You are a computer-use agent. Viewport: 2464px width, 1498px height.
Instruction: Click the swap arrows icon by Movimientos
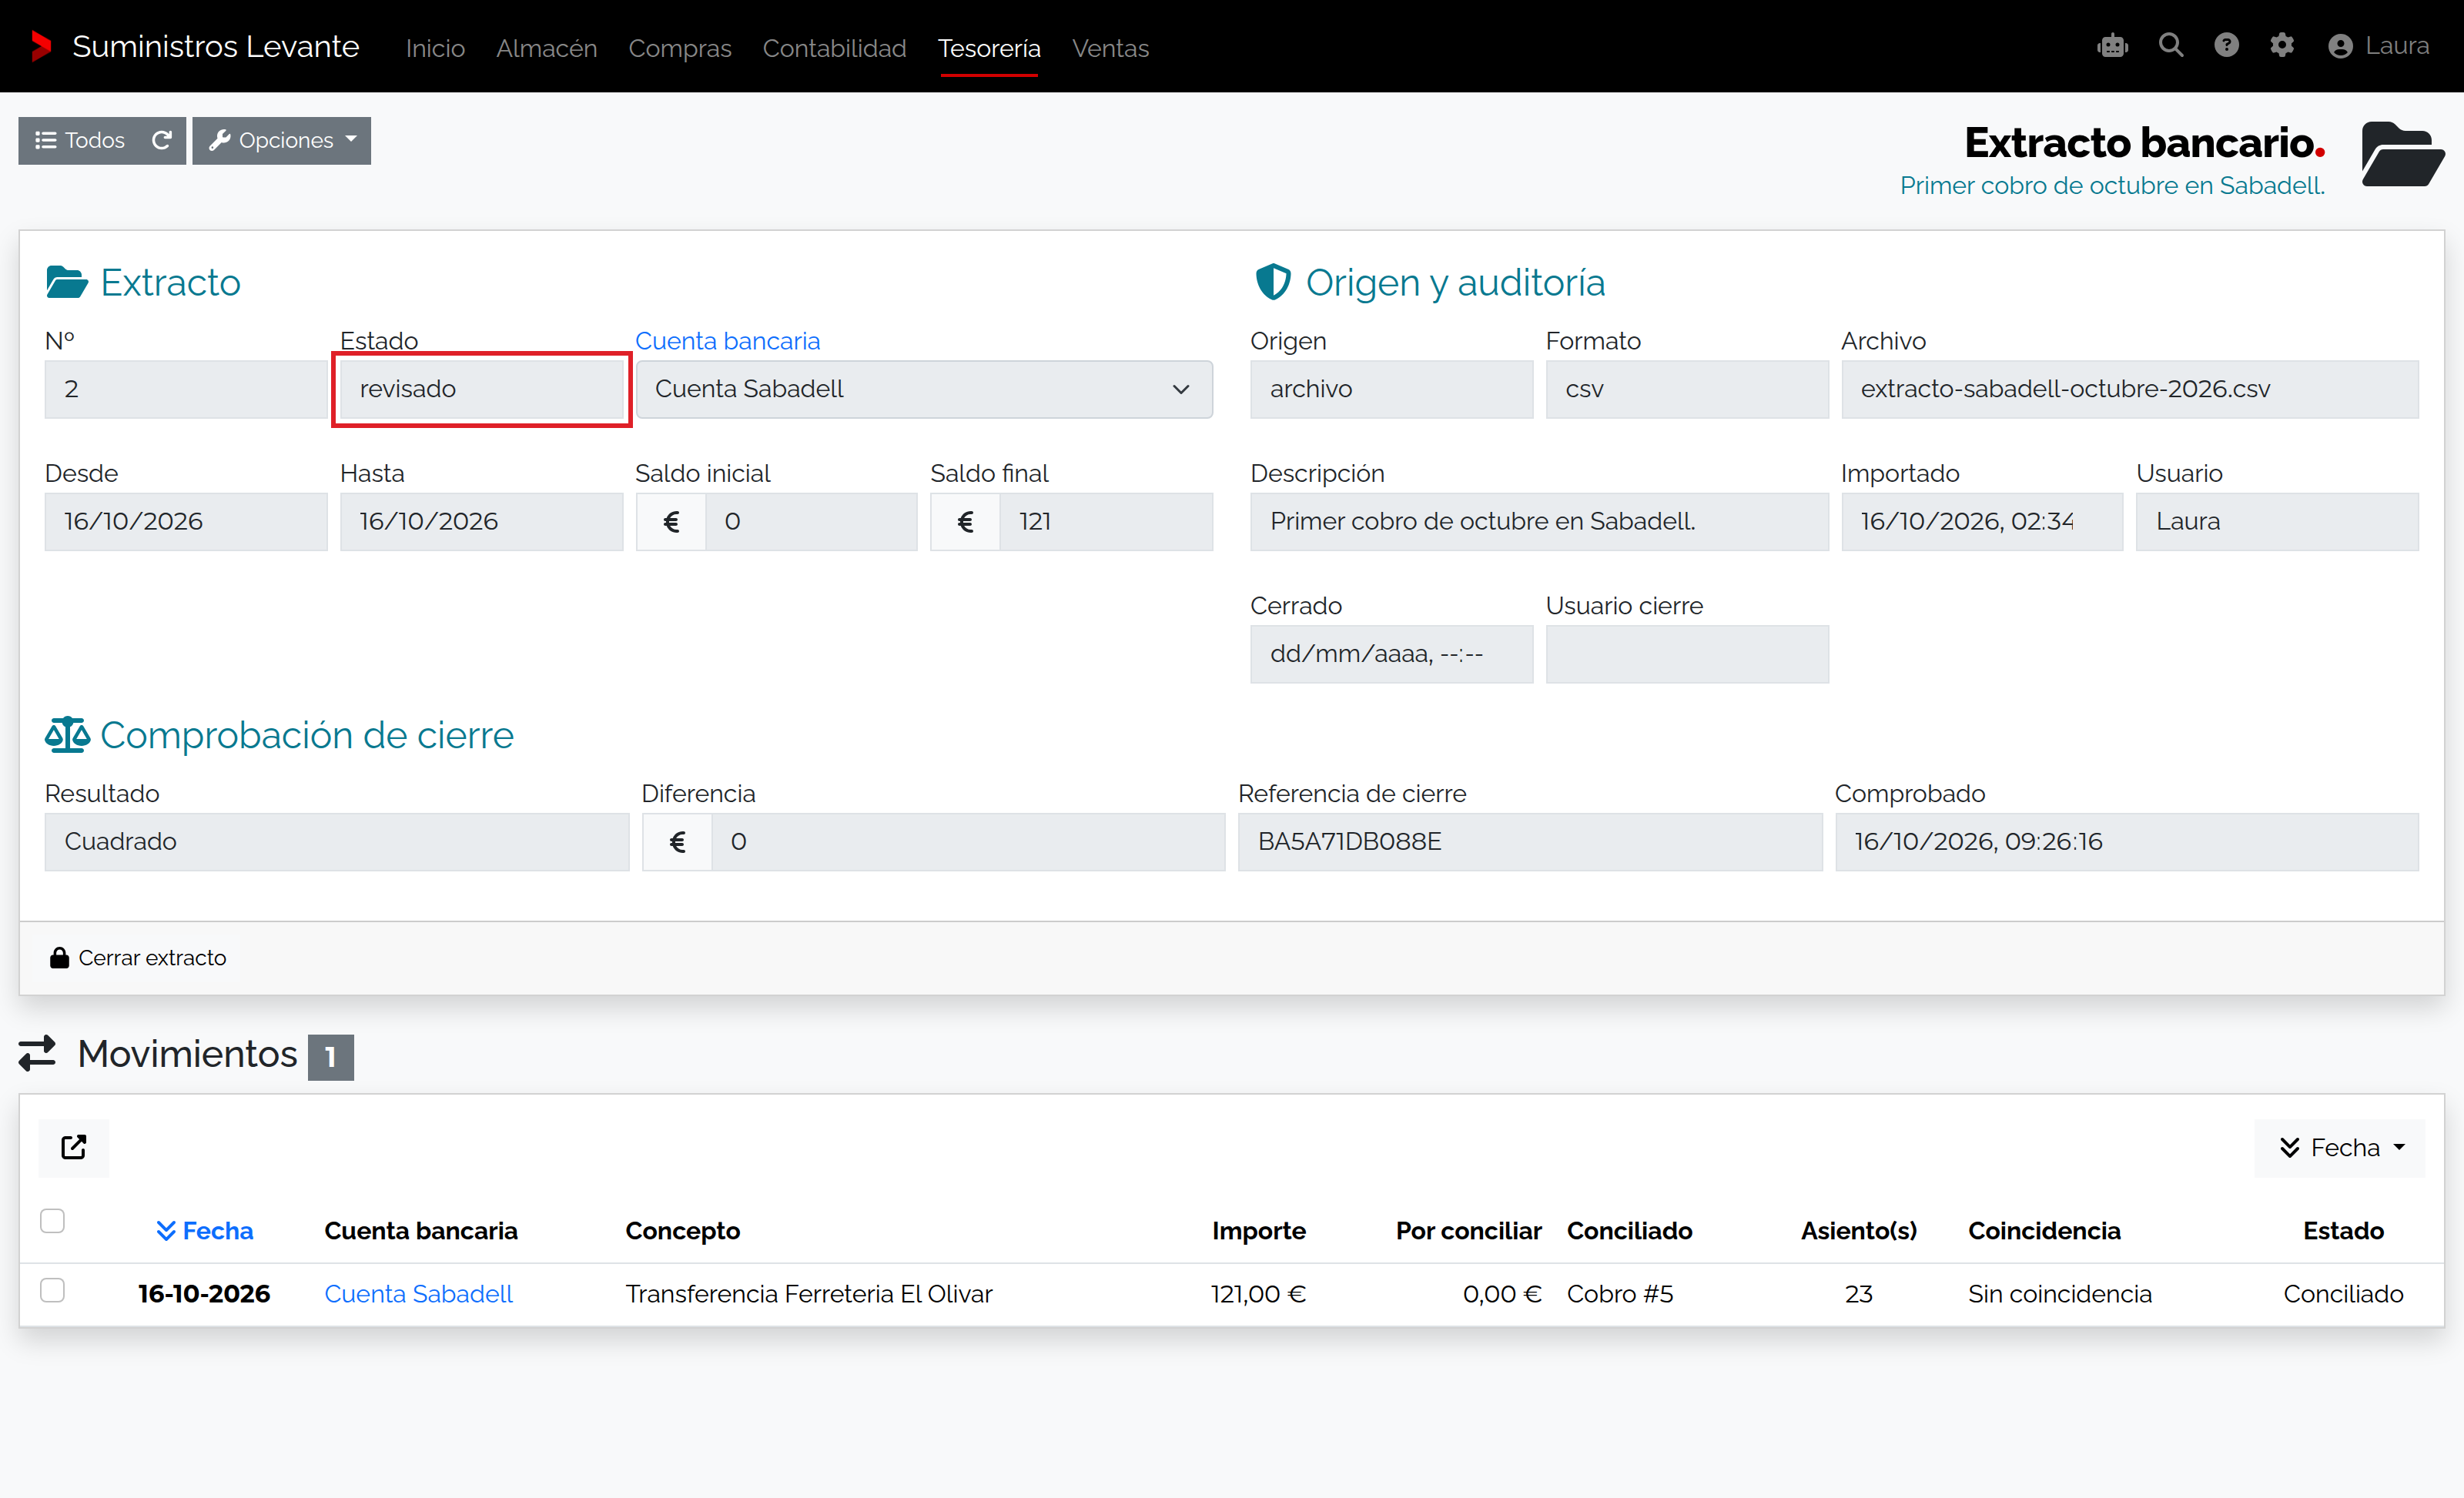coord(38,1054)
